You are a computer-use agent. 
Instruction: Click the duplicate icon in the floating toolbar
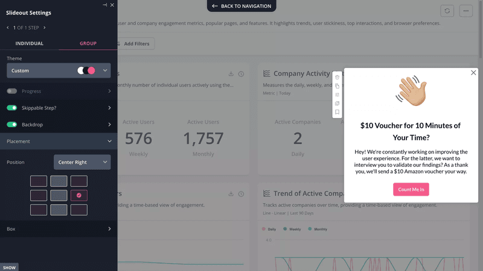click(337, 86)
